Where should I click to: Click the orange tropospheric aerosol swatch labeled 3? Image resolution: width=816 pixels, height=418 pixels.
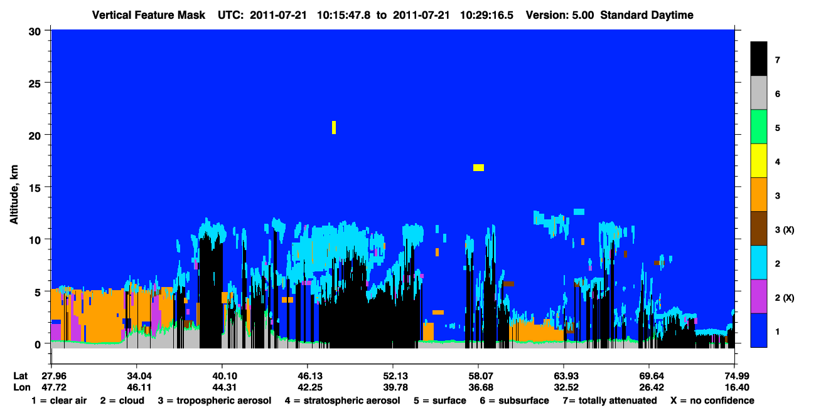[759, 194]
